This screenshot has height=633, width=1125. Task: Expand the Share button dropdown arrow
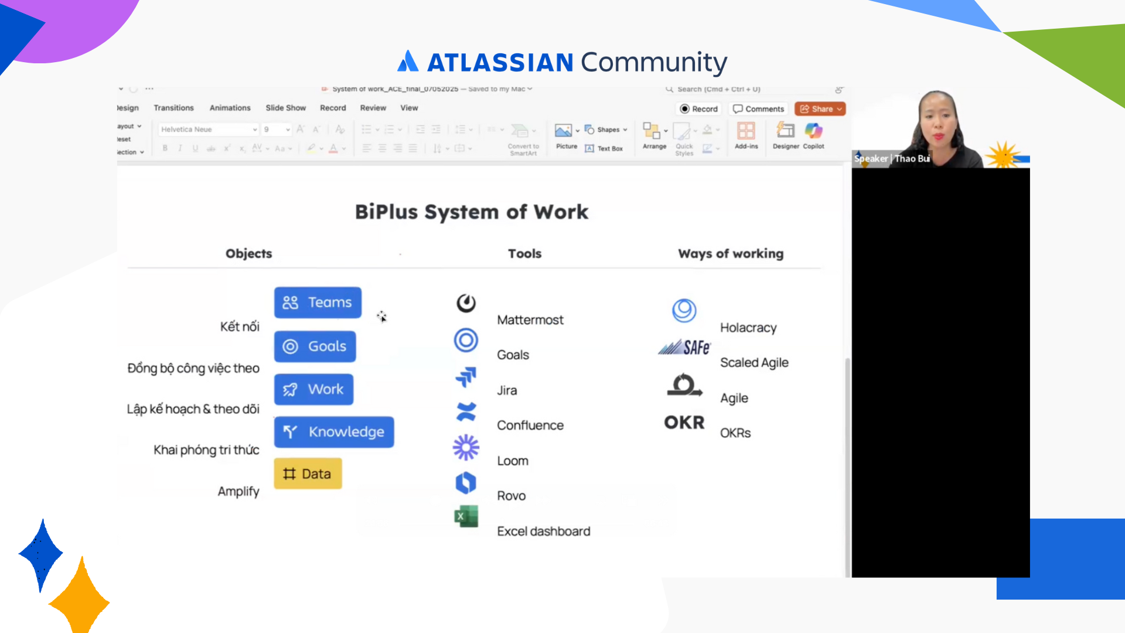coord(839,109)
